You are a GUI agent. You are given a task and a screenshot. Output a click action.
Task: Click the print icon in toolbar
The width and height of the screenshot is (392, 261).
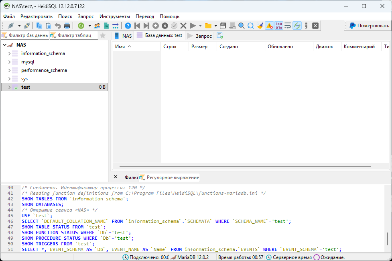tap(67, 26)
